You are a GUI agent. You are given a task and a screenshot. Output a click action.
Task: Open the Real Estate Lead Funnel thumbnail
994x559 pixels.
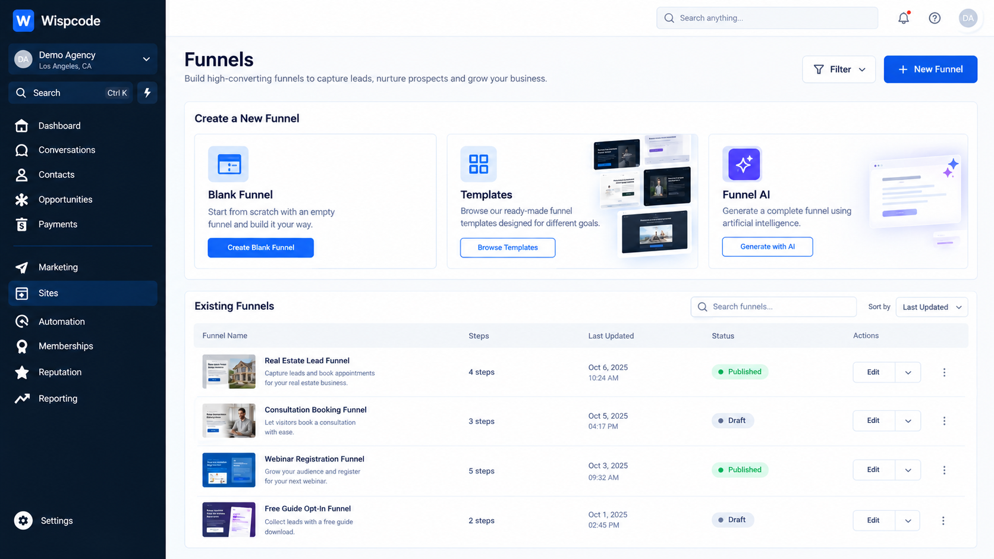(229, 372)
